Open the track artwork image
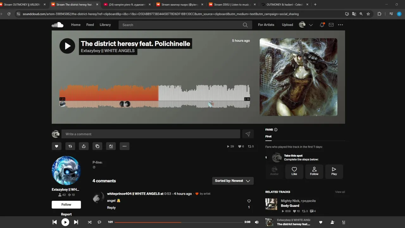The image size is (405, 228). (x=298, y=77)
